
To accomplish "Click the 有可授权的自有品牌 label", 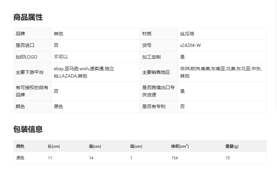I will click(x=32, y=91).
